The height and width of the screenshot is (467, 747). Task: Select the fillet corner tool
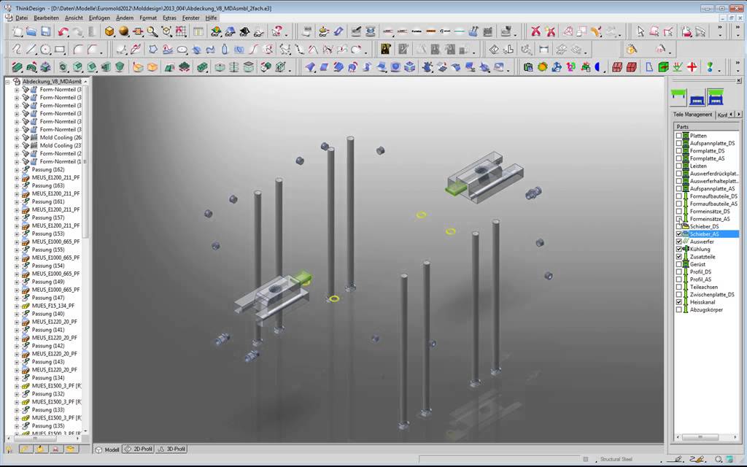click(78, 49)
